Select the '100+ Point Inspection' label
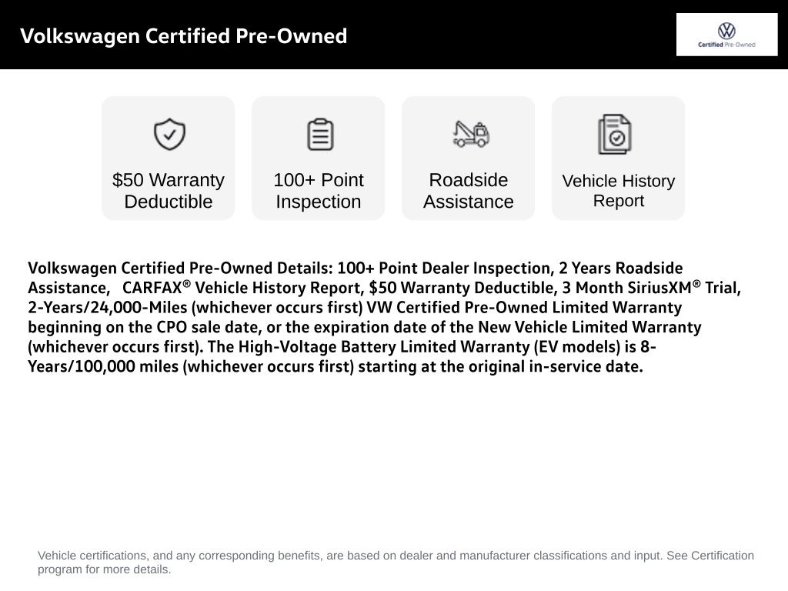Screen dimensions: 788x591 pos(318,191)
